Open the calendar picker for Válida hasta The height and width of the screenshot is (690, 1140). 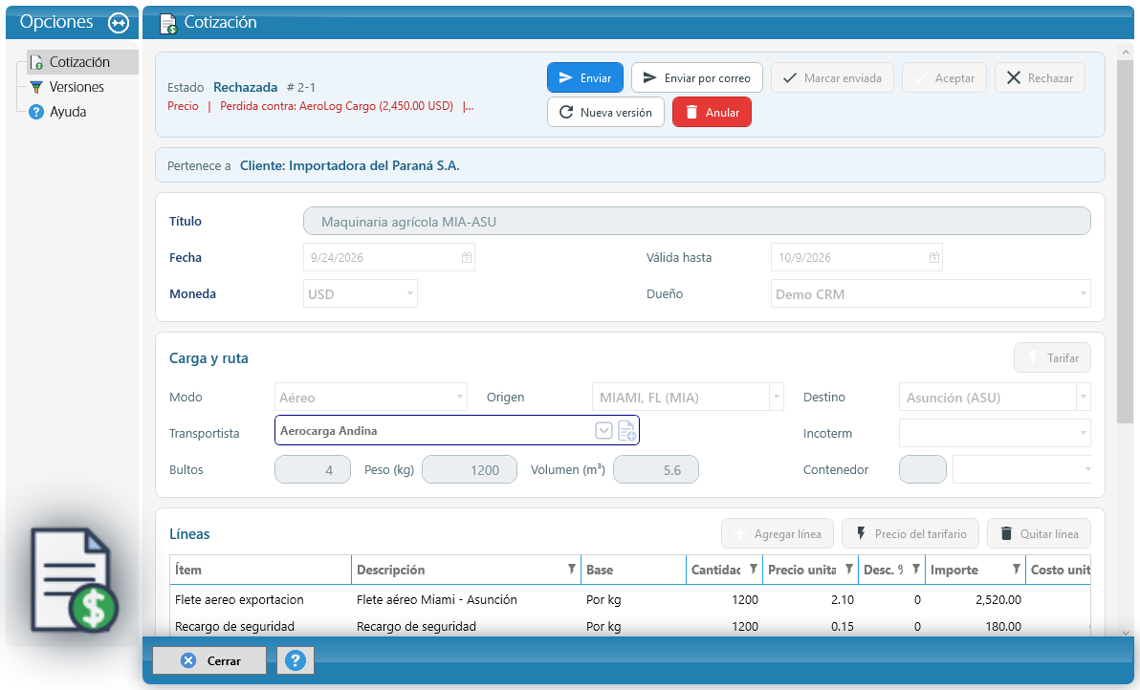pyautogui.click(x=934, y=258)
